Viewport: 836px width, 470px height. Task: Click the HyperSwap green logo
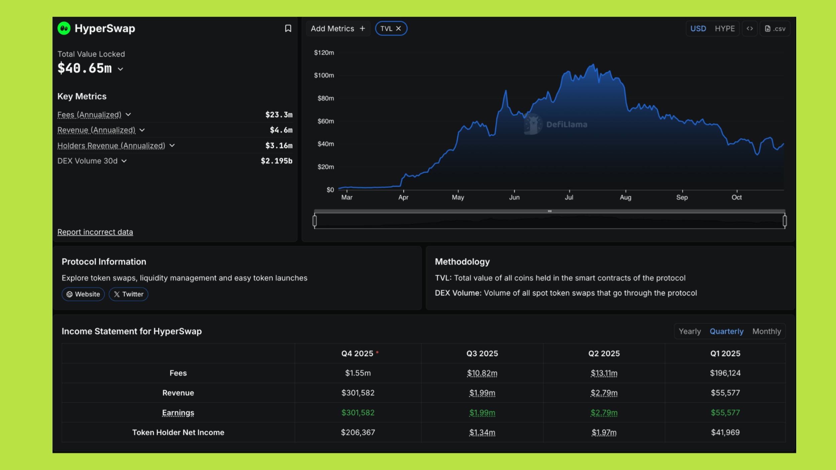pyautogui.click(x=64, y=28)
